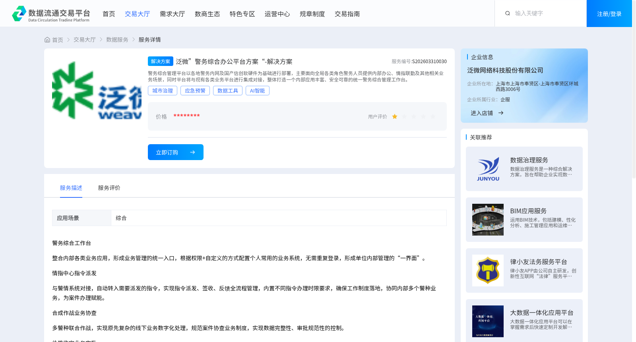Click the 注册/登录 button
The image size is (636, 342).
coord(609,14)
